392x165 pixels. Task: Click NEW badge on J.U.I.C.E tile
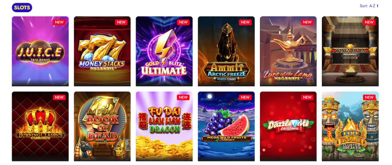click(x=59, y=22)
